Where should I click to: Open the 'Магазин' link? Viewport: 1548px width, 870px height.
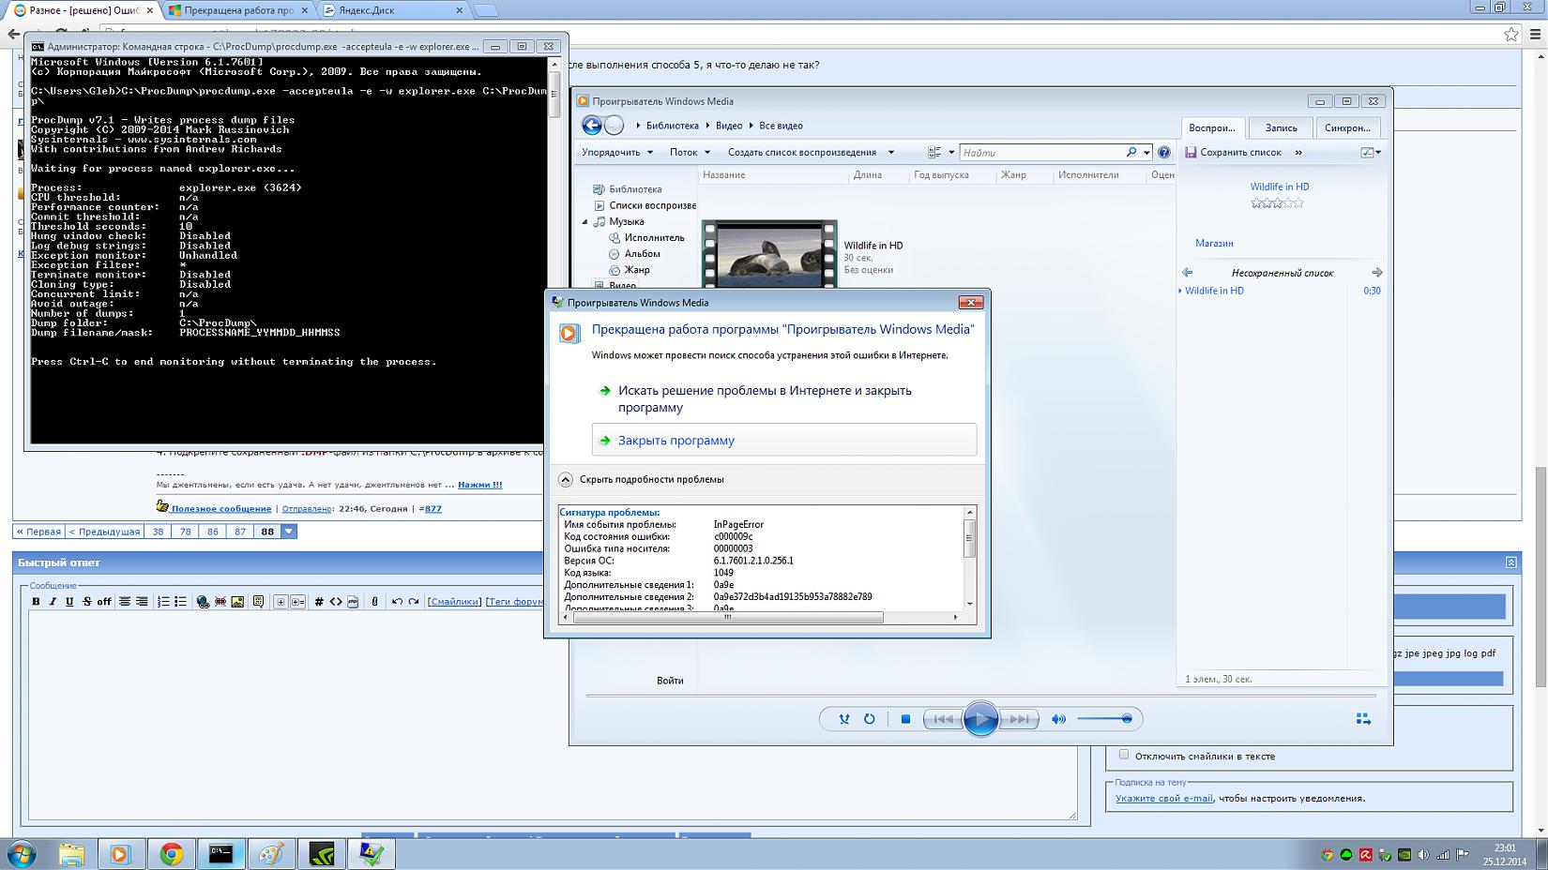click(x=1214, y=243)
